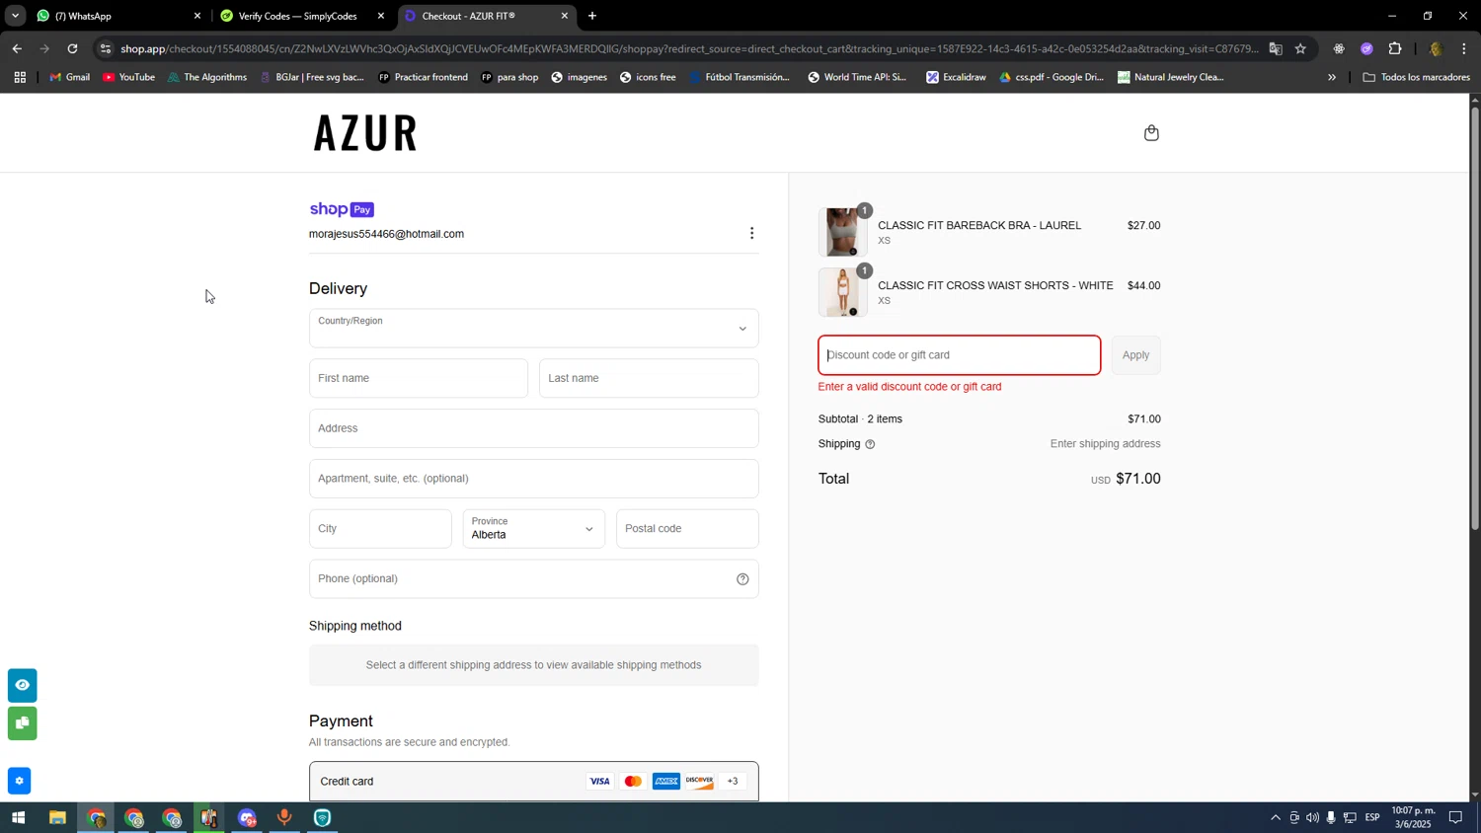Select Credit card payment option
Screen dimensions: 1481x833
pyautogui.click(x=534, y=782)
